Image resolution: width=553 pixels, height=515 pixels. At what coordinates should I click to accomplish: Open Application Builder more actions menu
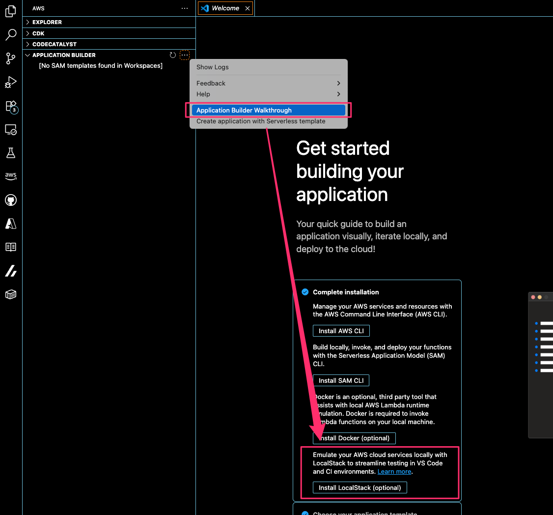(x=185, y=55)
